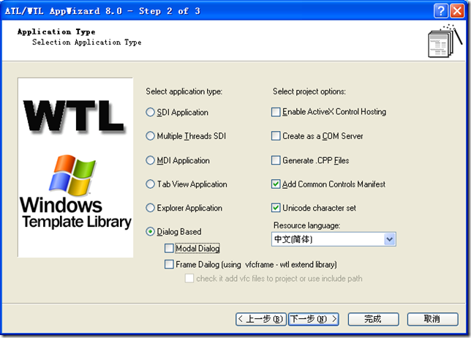The image size is (471, 338).
Task: Open the Resource language dropdown arrow
Action: coord(390,239)
